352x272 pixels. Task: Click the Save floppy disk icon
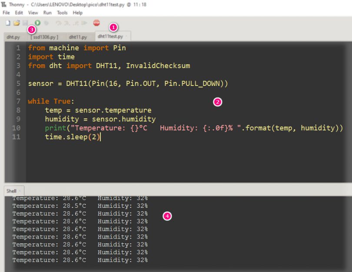[25, 23]
